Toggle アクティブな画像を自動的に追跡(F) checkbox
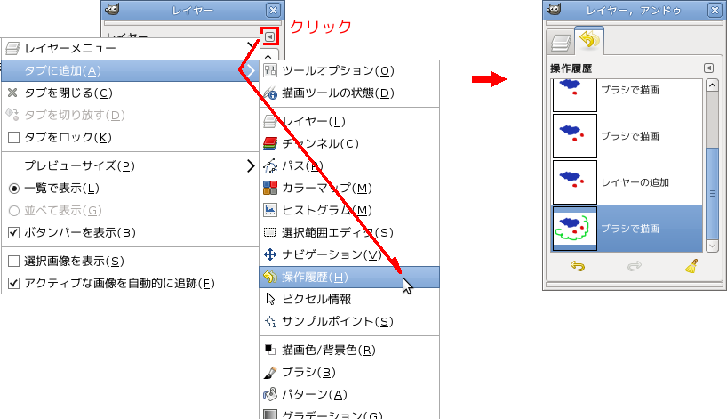This screenshot has height=419, width=727. 14,283
